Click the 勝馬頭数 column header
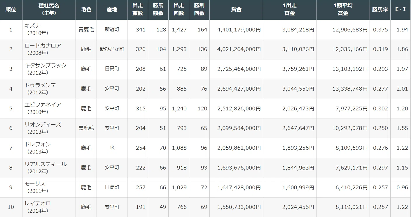Image resolution: width=411 pixels, height=217 pixels. pyautogui.click(x=158, y=10)
